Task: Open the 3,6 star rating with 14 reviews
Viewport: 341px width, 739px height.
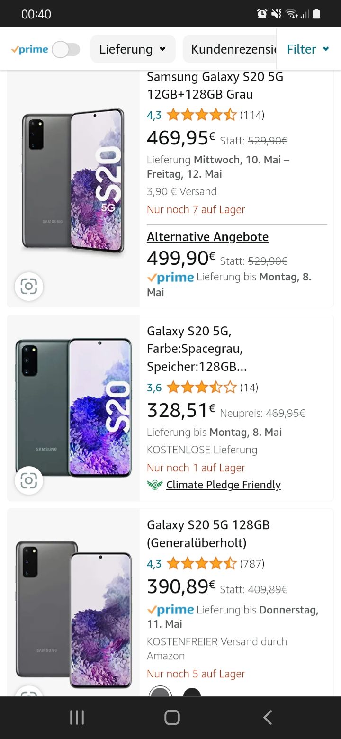Action: pos(201,388)
